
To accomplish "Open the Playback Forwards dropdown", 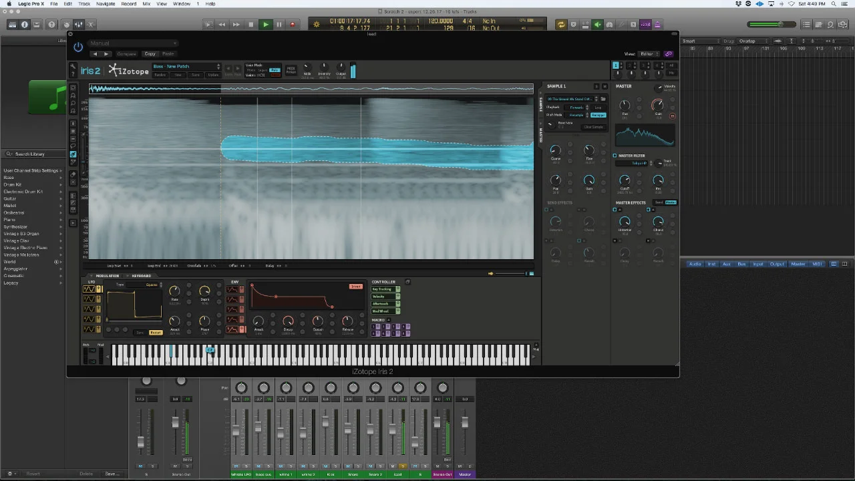I will tap(576, 107).
